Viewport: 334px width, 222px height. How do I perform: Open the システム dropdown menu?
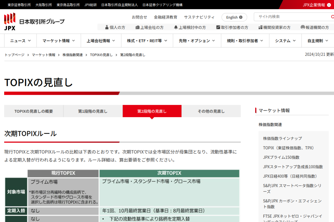[285, 41]
